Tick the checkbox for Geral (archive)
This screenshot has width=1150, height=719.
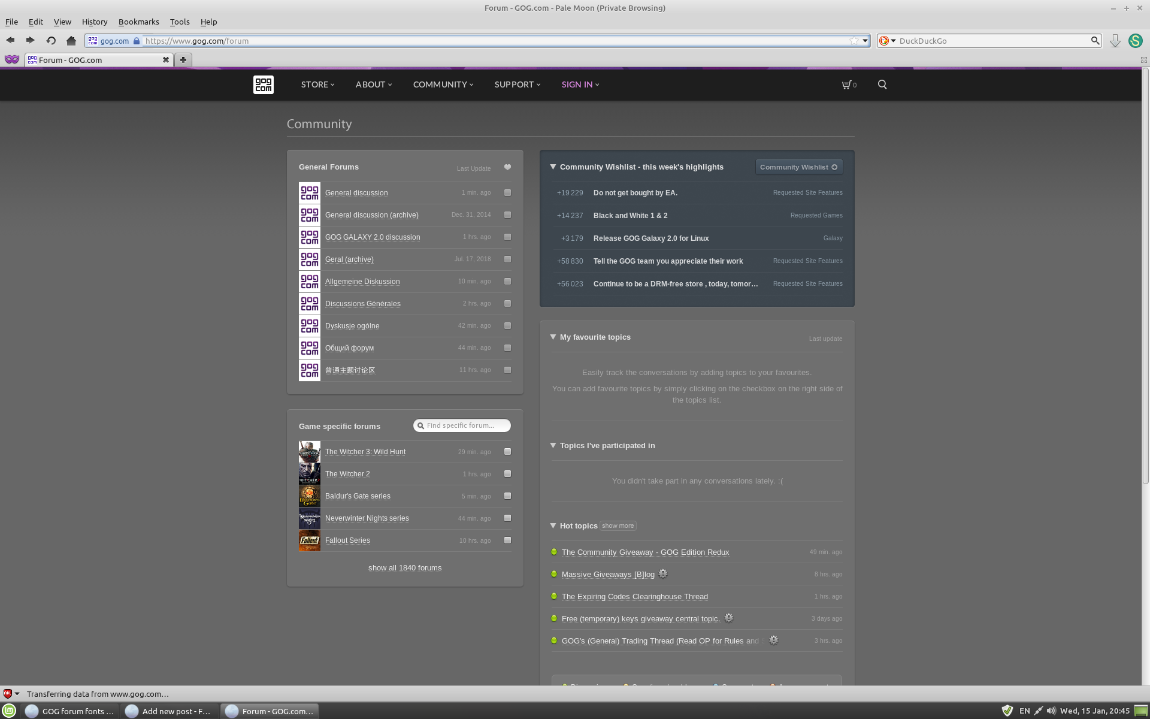[508, 259]
